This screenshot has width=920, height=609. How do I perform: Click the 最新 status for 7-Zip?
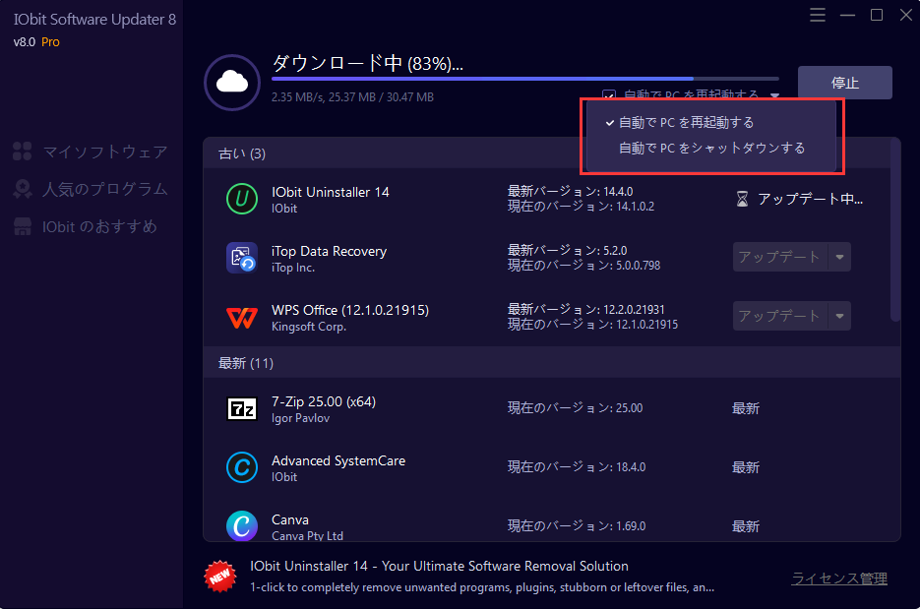746,408
